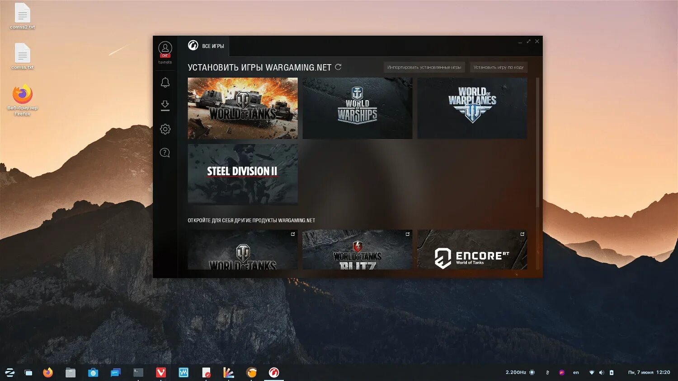Close the Game Center window
Viewport: 678px width, 381px height.
[x=537, y=42]
